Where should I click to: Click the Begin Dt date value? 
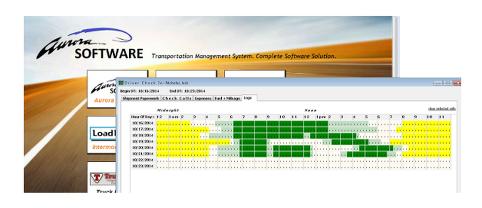pos(148,91)
